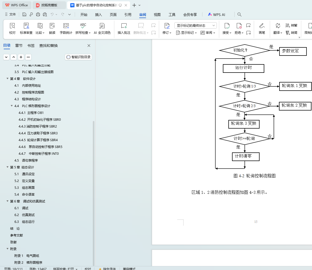Click 字数: 13467 in status bar
Image resolution: width=312 pixels, height=270 pixels.
pyautogui.click(x=38, y=269)
